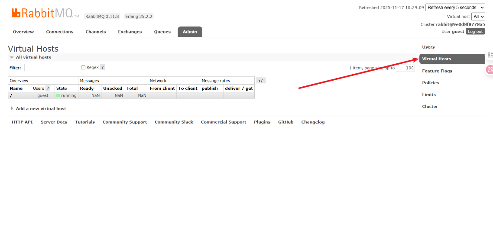Click the To client column header
The width and height of the screenshot is (493, 239).
tap(188, 88)
